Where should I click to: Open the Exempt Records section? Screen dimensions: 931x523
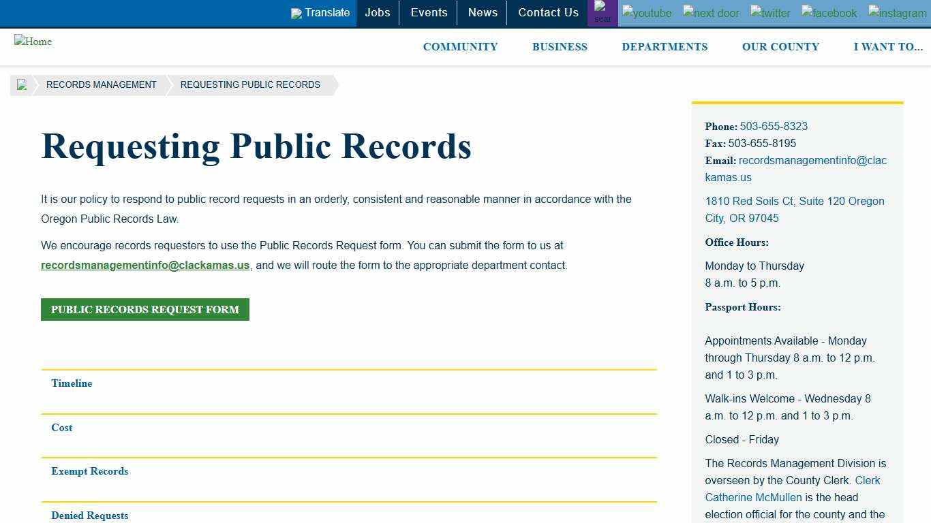pyautogui.click(x=89, y=471)
